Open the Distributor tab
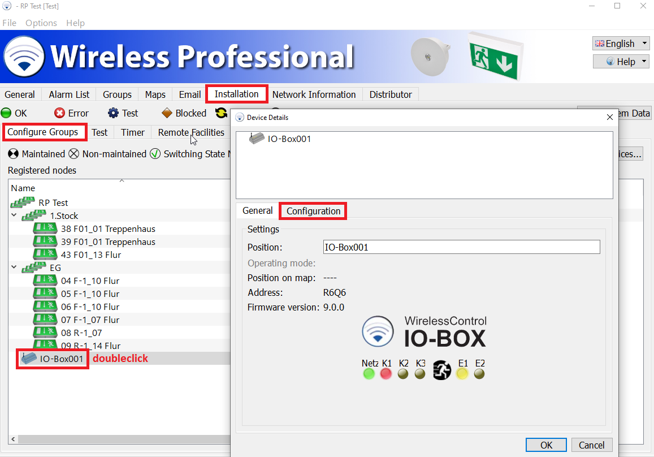 click(391, 95)
